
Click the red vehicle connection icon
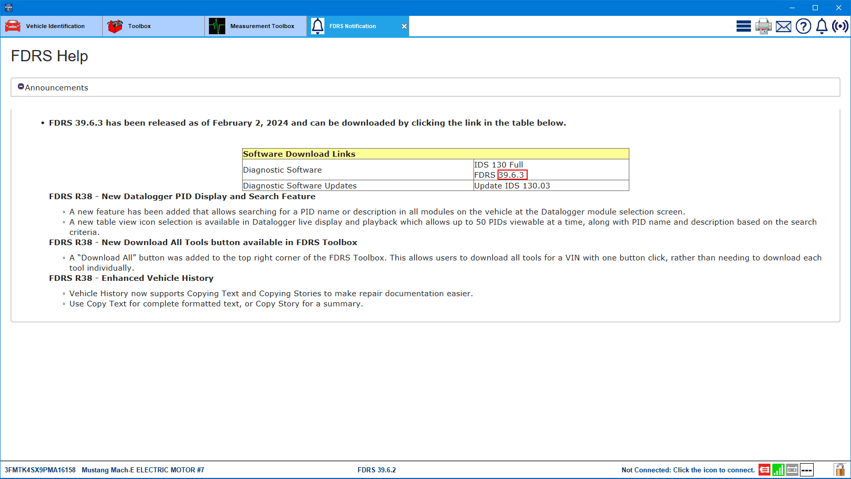pyautogui.click(x=764, y=470)
